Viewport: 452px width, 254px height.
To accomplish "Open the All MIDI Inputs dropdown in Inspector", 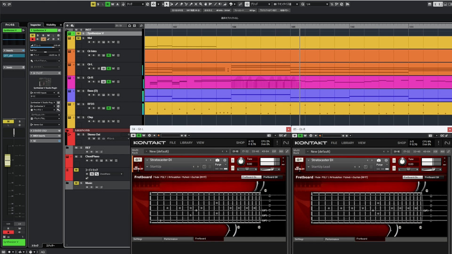I will [x=43, y=93].
